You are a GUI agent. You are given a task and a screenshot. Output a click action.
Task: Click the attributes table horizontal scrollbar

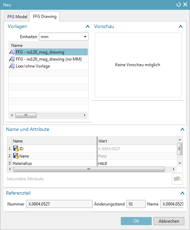[x=89, y=169]
